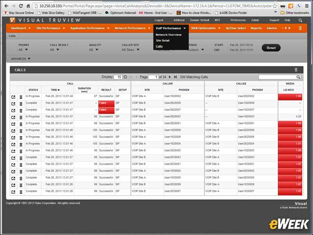The height and width of the screenshot is (235, 313).
Task: Open the CALLS panel hamburger menu
Action: click(296, 70)
